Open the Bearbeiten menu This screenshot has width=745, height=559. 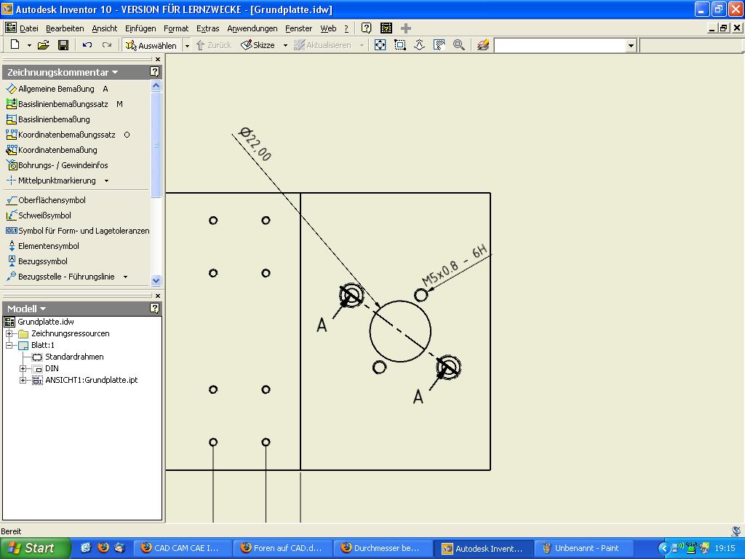[x=65, y=28]
